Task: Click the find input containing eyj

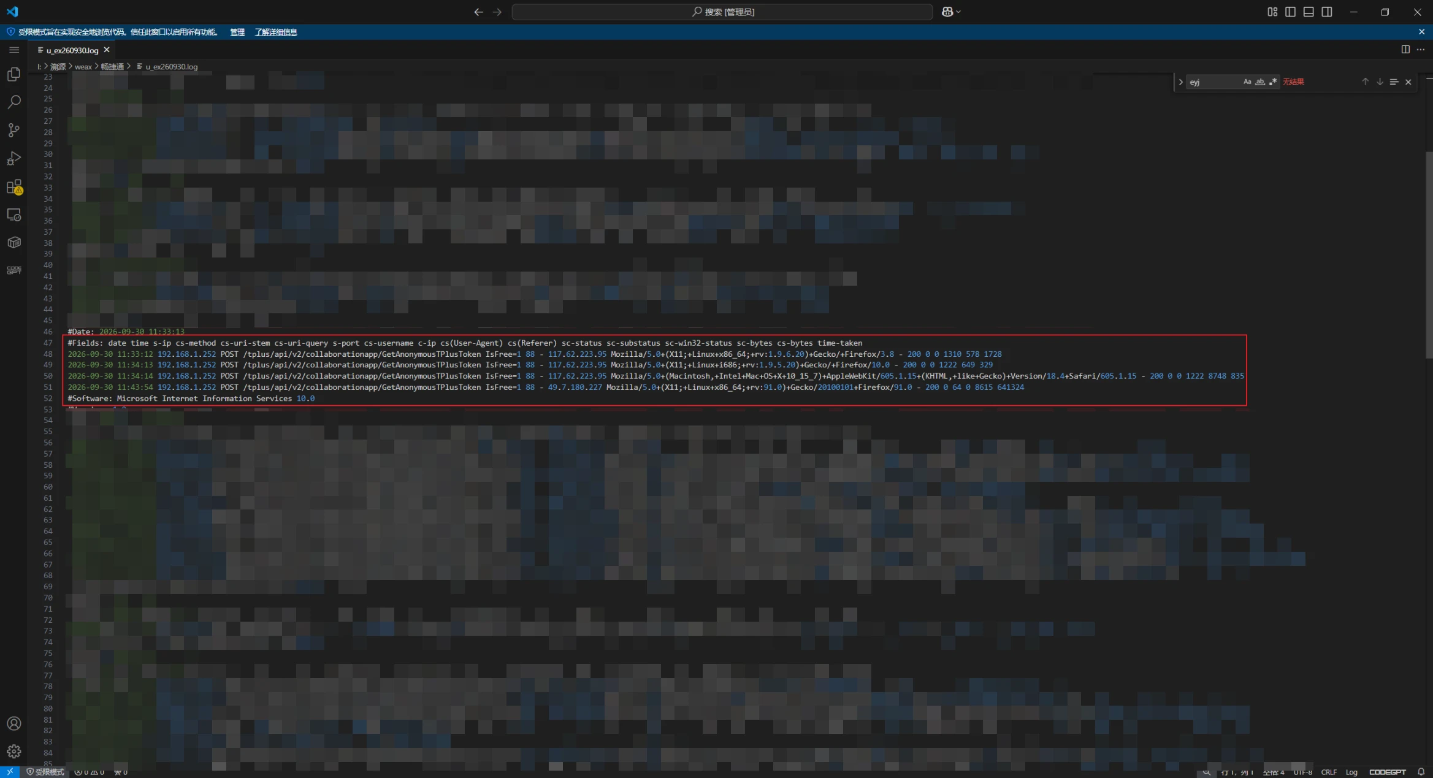Action: click(x=1214, y=82)
